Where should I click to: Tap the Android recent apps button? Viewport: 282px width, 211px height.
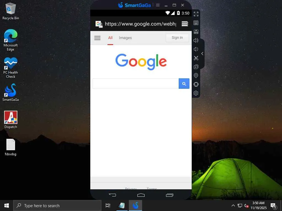pyautogui.click(x=169, y=195)
